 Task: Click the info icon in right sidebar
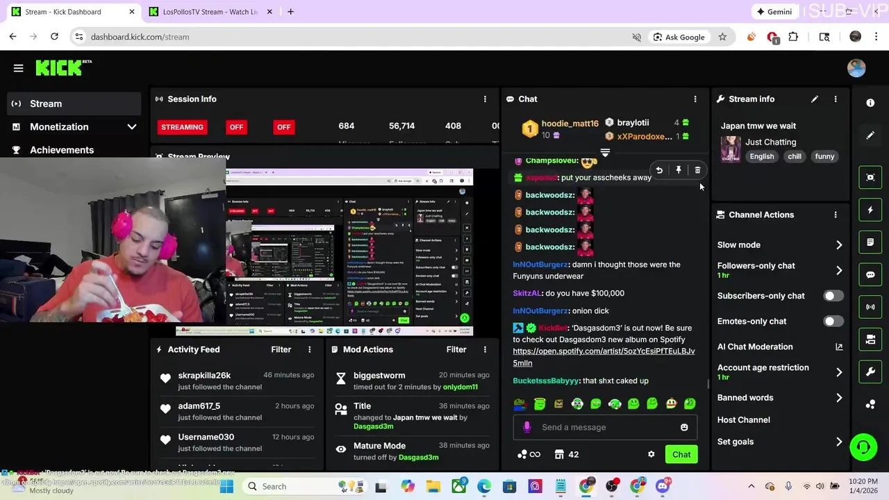(870, 103)
